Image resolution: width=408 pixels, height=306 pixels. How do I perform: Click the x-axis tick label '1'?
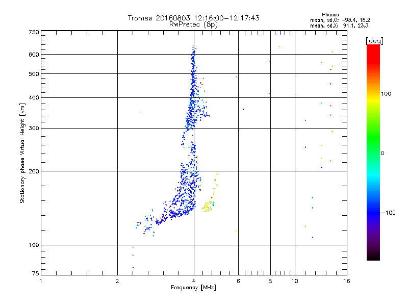(x=41, y=281)
